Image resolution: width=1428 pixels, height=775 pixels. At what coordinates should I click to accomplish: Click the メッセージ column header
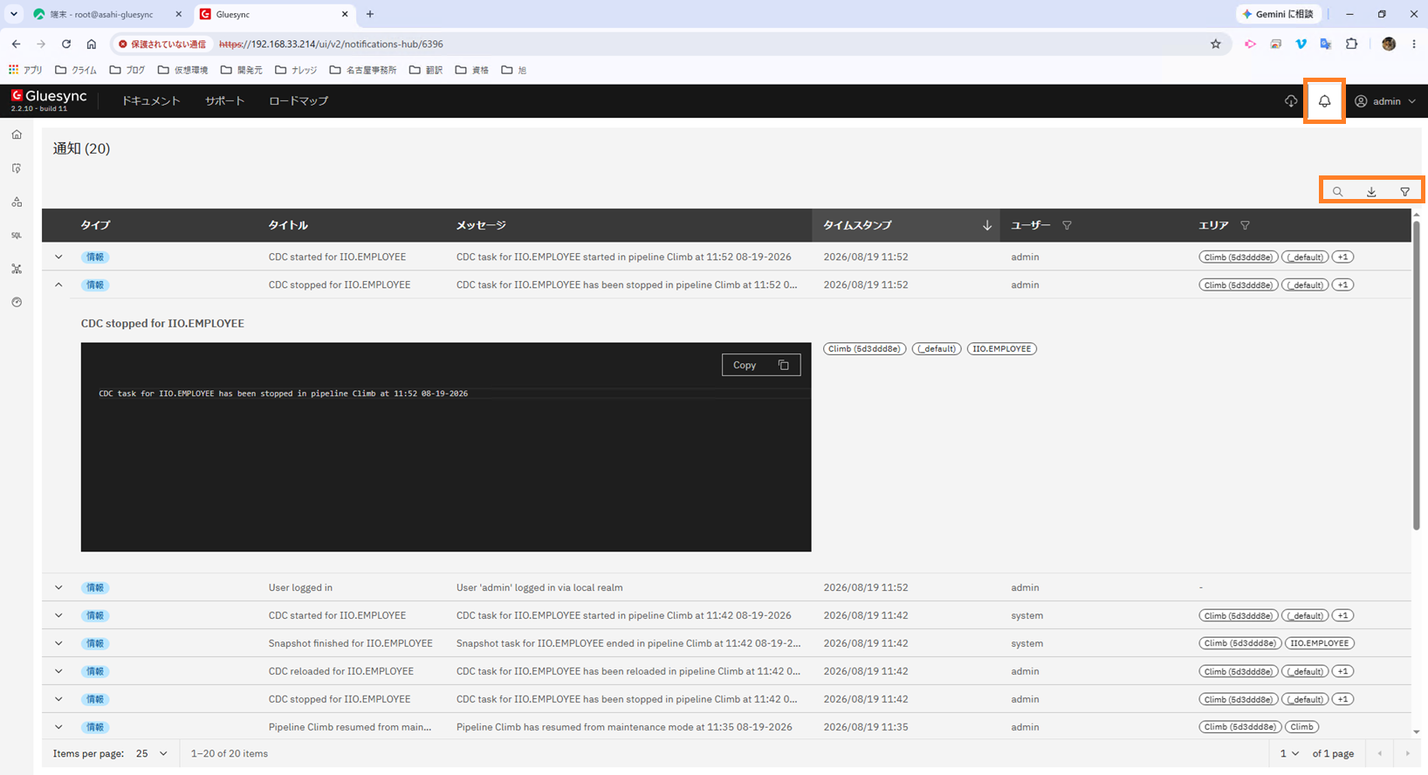click(x=481, y=225)
